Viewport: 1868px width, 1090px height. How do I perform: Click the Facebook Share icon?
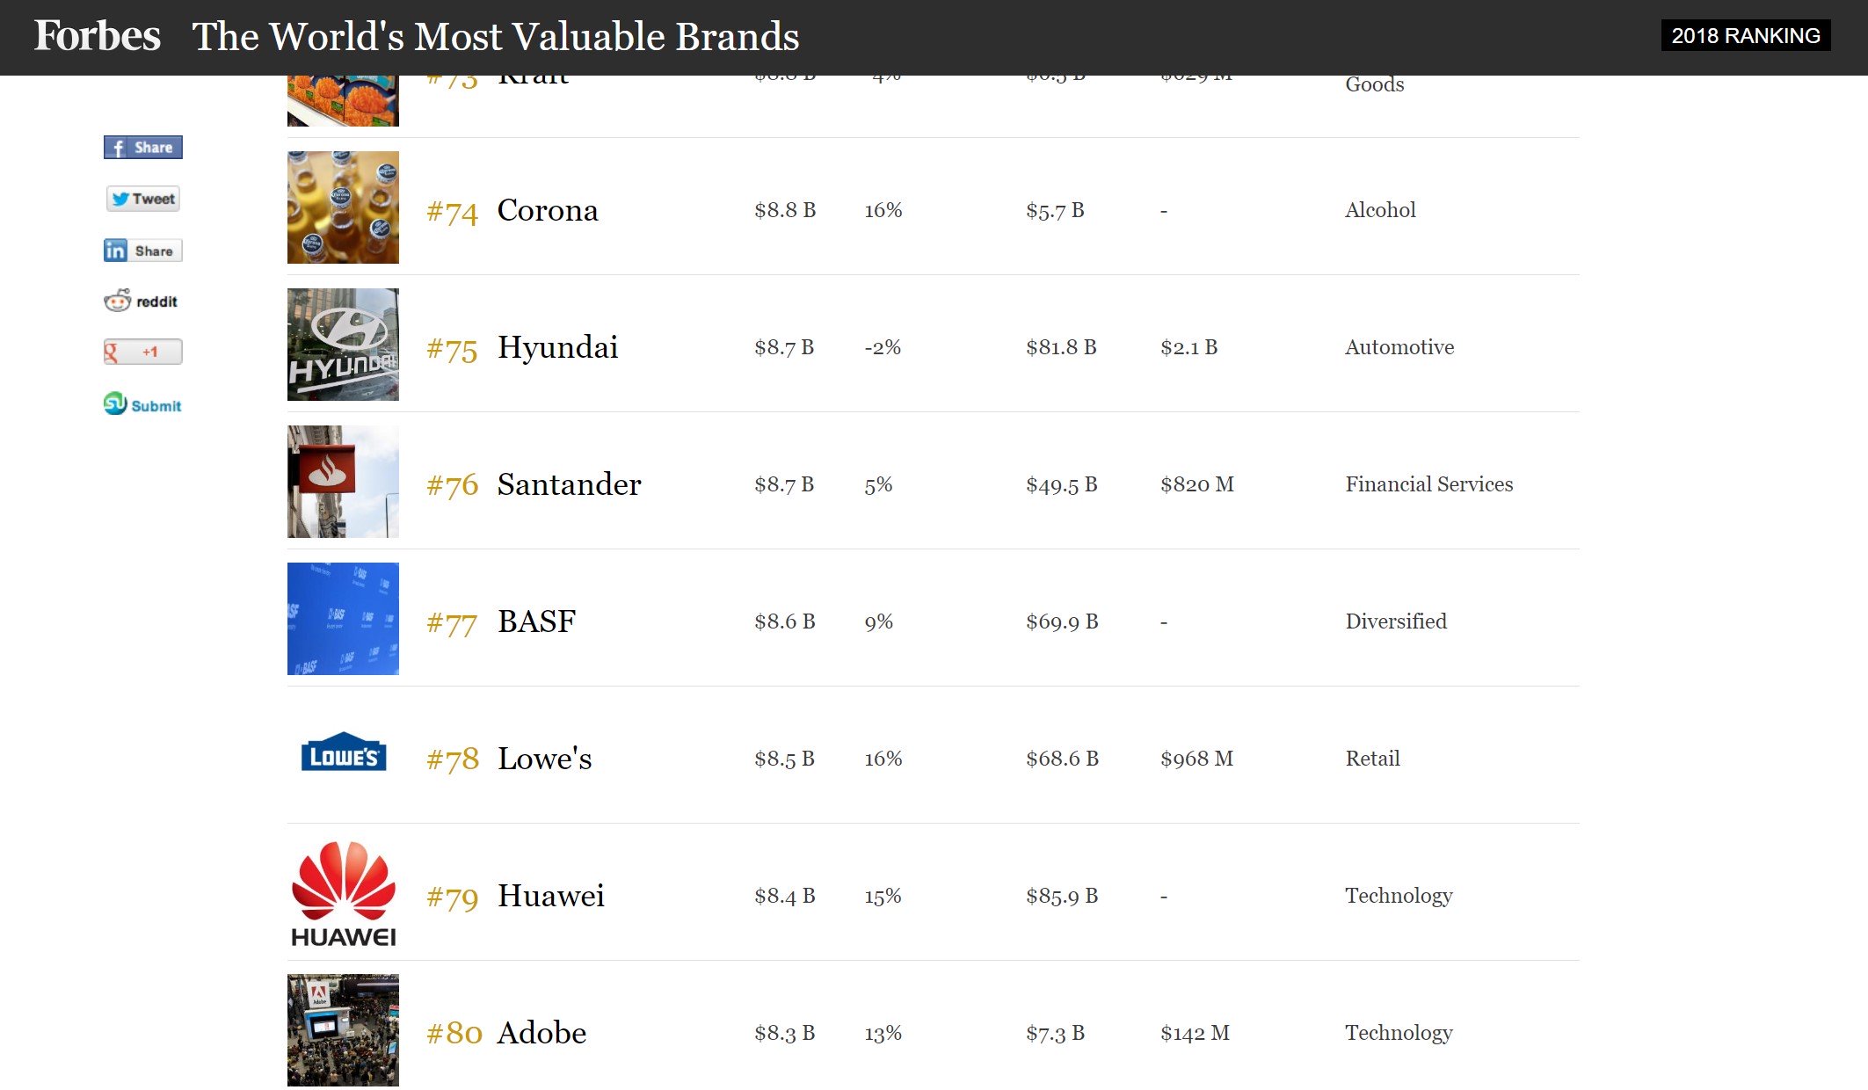142,148
